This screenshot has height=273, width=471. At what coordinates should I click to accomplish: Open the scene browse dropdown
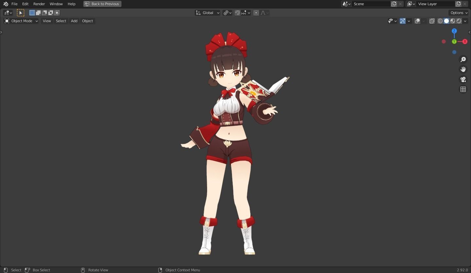point(346,4)
